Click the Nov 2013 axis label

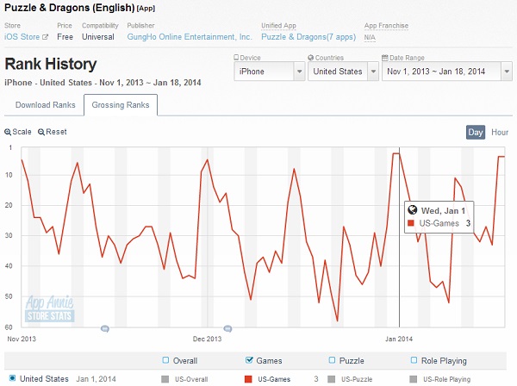tap(22, 339)
